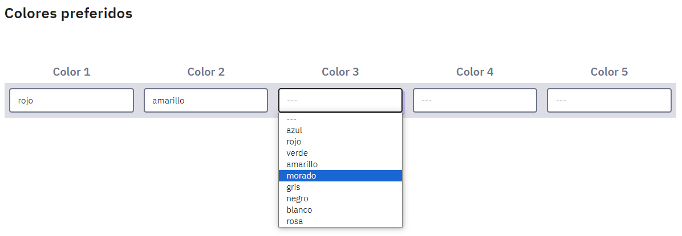Click the Color 4 column header
This screenshot has height=236, width=682.
(475, 72)
